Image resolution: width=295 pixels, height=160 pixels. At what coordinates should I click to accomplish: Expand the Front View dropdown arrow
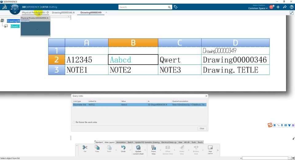point(160,150)
